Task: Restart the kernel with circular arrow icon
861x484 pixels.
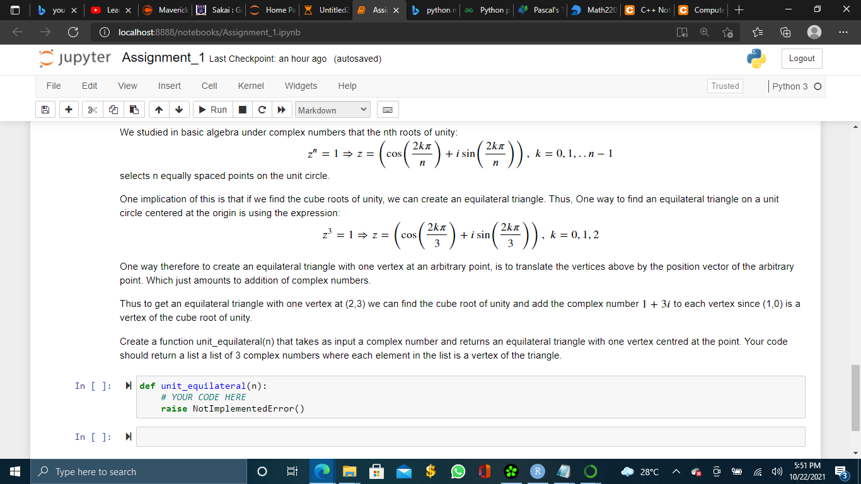Action: pyautogui.click(x=262, y=110)
